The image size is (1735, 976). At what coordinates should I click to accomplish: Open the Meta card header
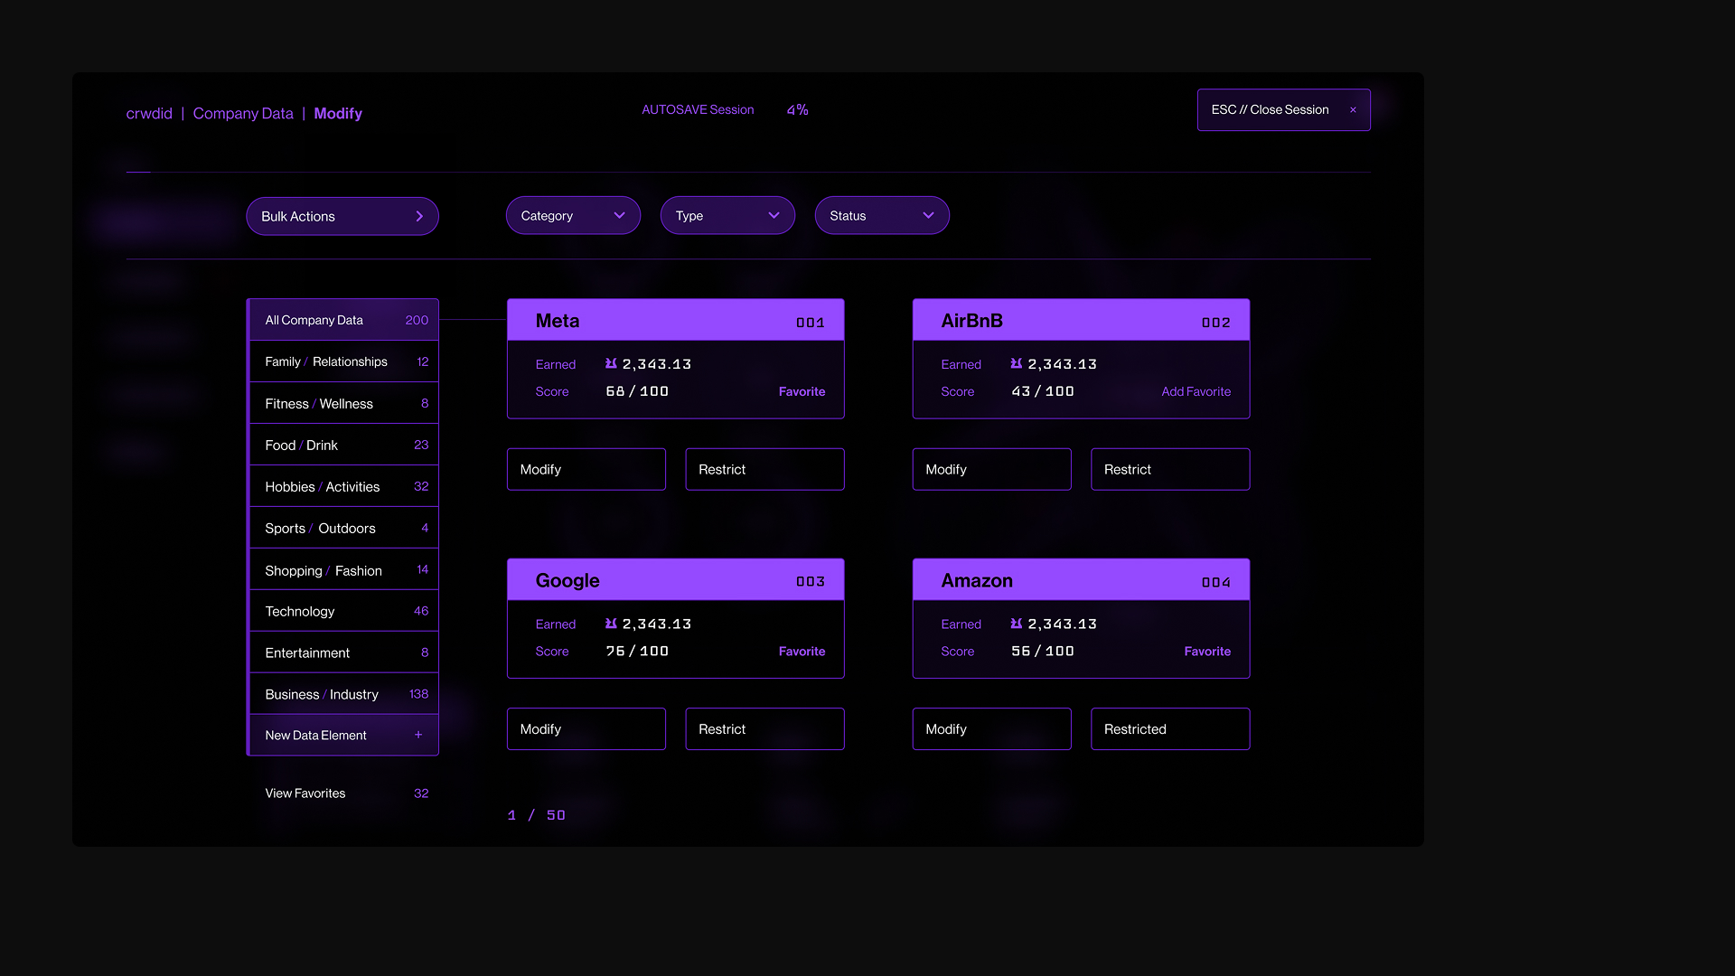coord(675,320)
